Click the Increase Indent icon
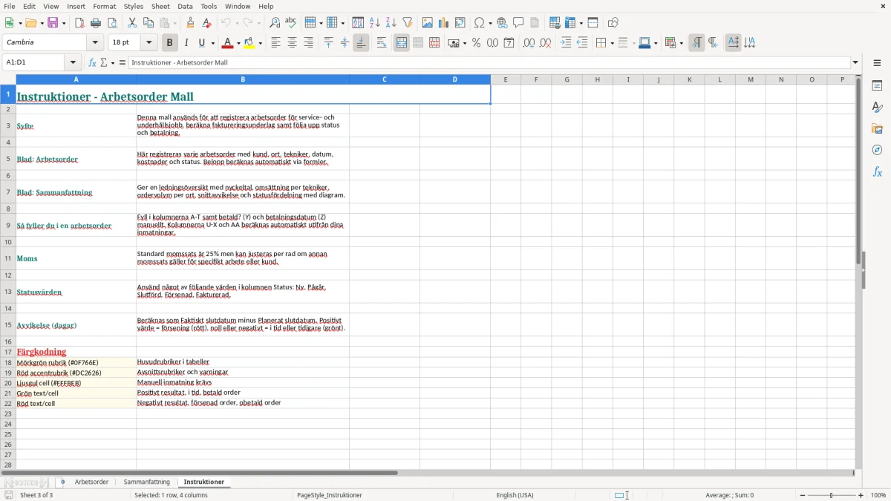The height and width of the screenshot is (501, 891). coord(566,43)
